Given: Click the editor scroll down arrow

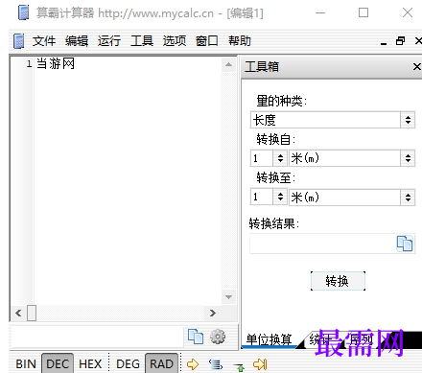Looking at the screenshot, I should tap(228, 297).
